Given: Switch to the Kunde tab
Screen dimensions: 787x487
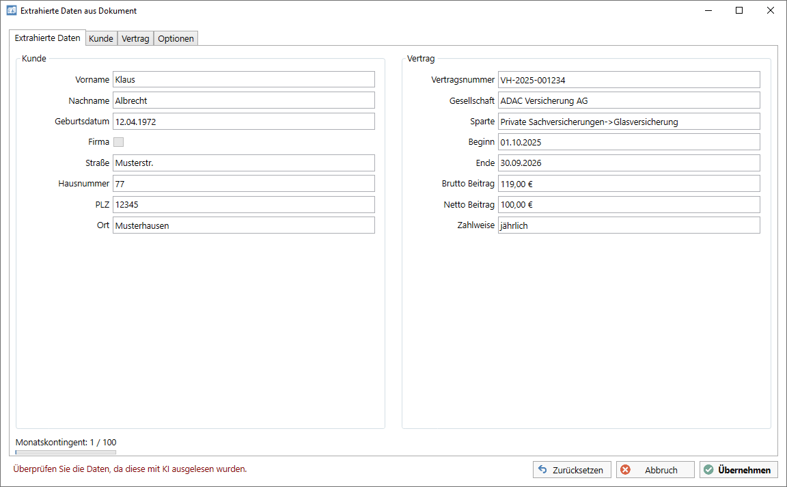Looking at the screenshot, I should (x=101, y=39).
